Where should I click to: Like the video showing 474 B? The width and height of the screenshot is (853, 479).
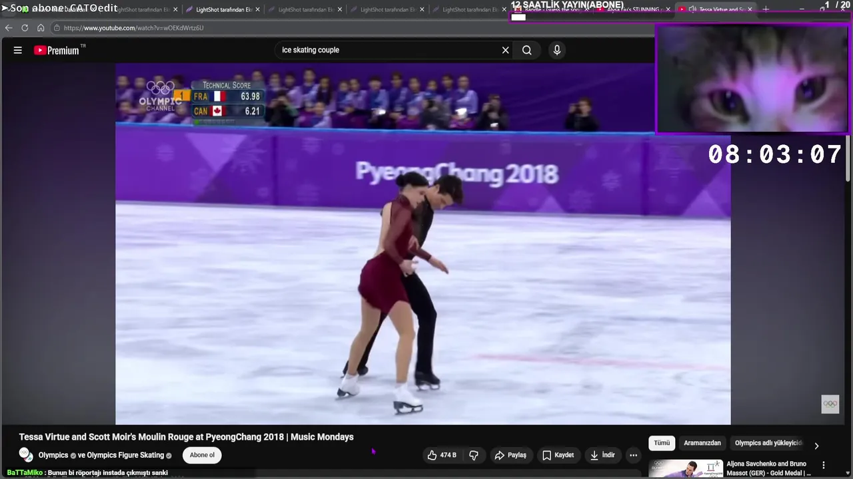pos(442,455)
